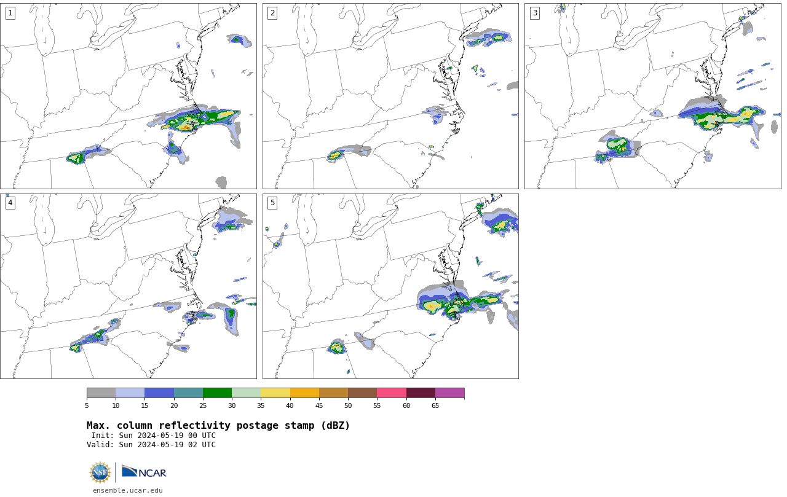787x497 pixels.
Task: Click the Init: Sun 2024-05-19 00 UTC text
Action: (x=154, y=436)
